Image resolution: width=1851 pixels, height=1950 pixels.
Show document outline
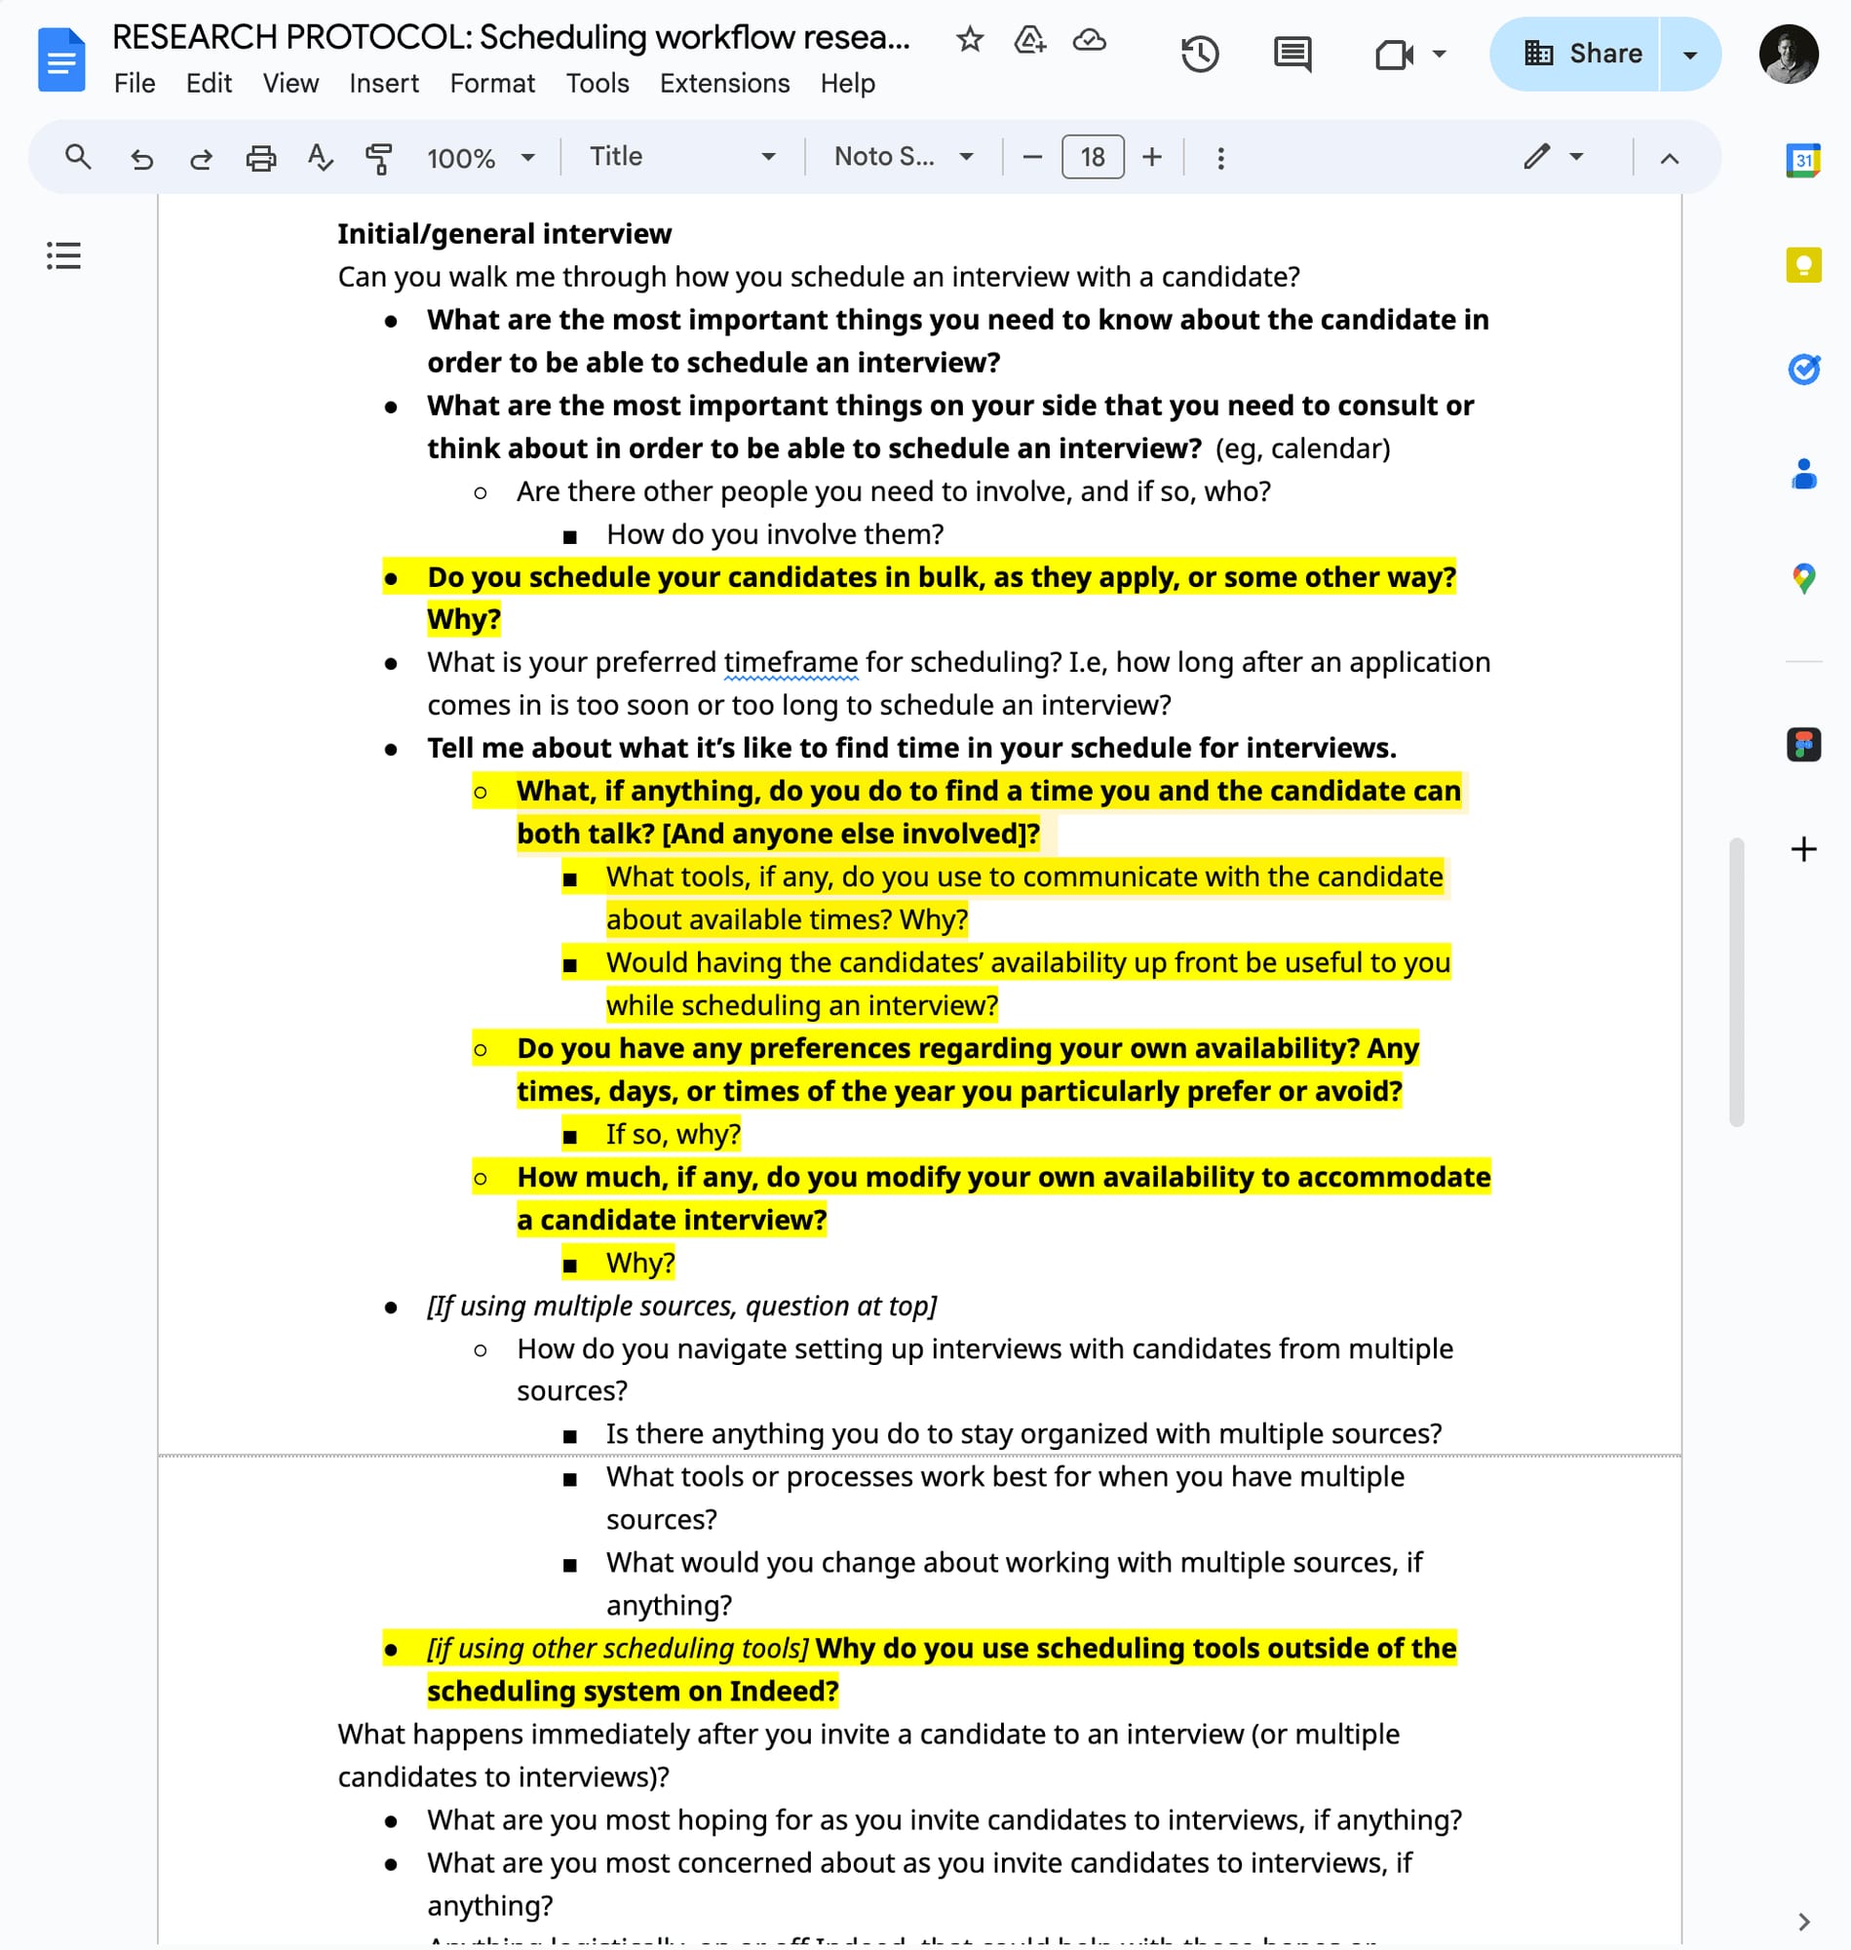pyautogui.click(x=63, y=255)
